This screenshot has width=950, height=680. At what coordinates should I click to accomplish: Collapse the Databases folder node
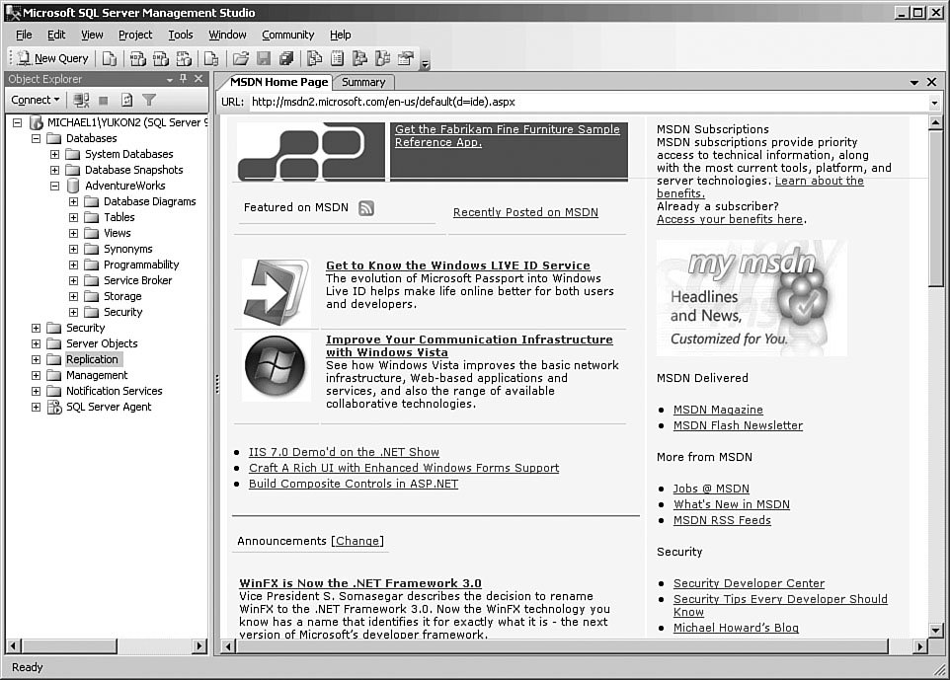coord(37,138)
